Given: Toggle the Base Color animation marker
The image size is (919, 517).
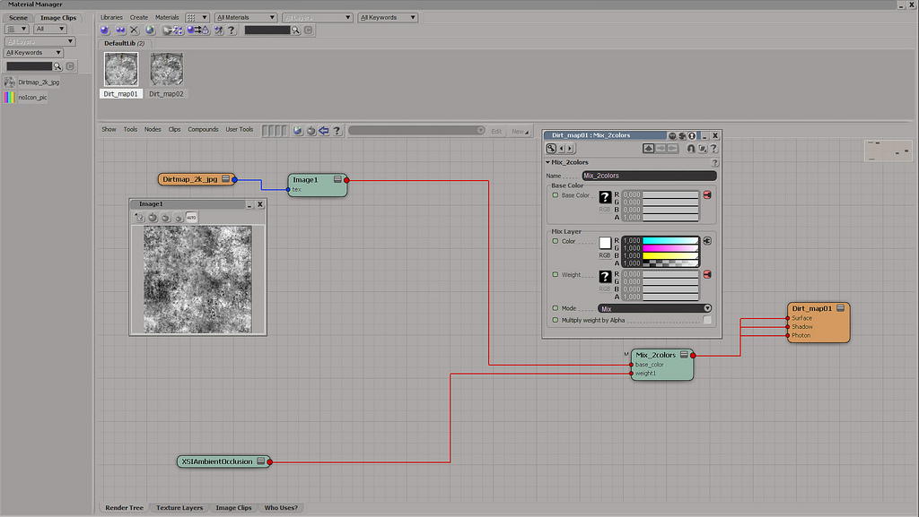Looking at the screenshot, I should [555, 194].
